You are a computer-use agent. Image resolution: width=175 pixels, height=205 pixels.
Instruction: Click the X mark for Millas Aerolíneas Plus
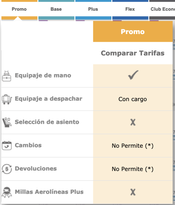coord(133,192)
